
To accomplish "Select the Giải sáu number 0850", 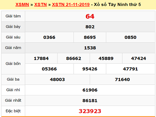I will pyautogui.click(x=131, y=37).
